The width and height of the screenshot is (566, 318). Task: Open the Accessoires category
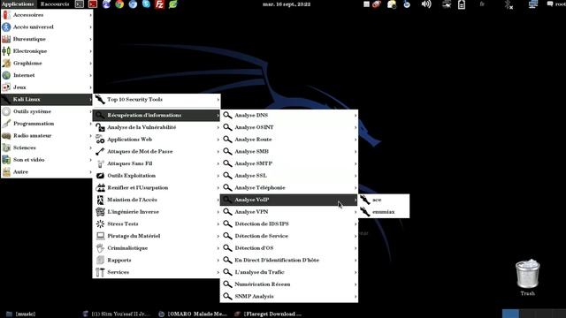coord(47,15)
